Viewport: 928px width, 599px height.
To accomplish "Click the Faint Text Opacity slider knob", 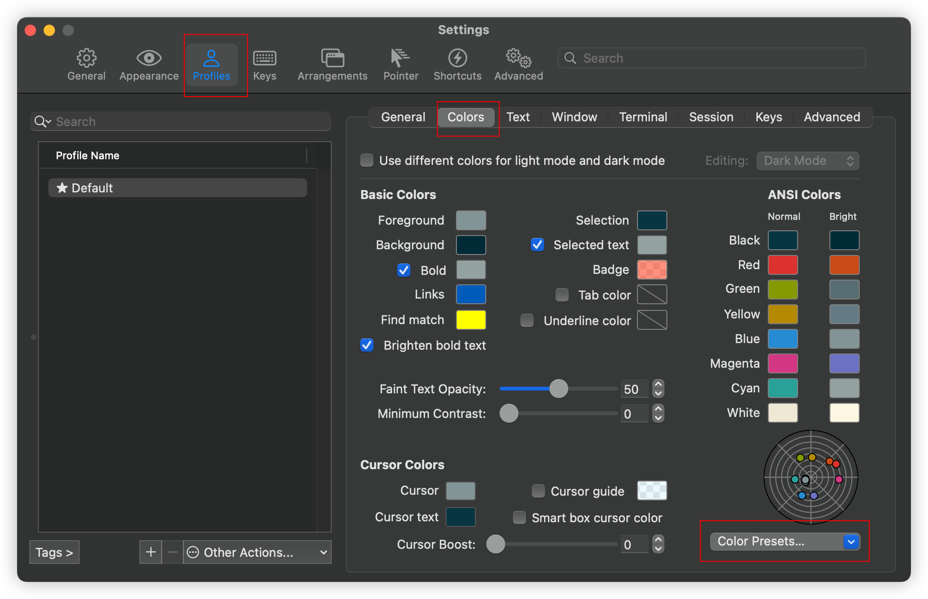I will [559, 389].
